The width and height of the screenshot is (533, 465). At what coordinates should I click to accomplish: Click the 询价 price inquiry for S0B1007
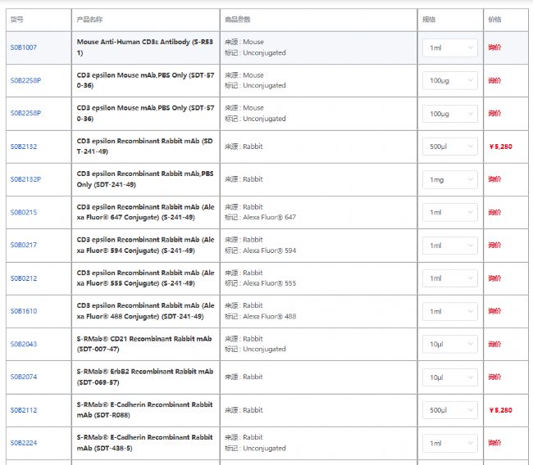coord(494,47)
